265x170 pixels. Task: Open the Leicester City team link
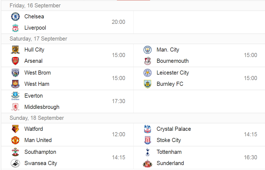pos(173,73)
